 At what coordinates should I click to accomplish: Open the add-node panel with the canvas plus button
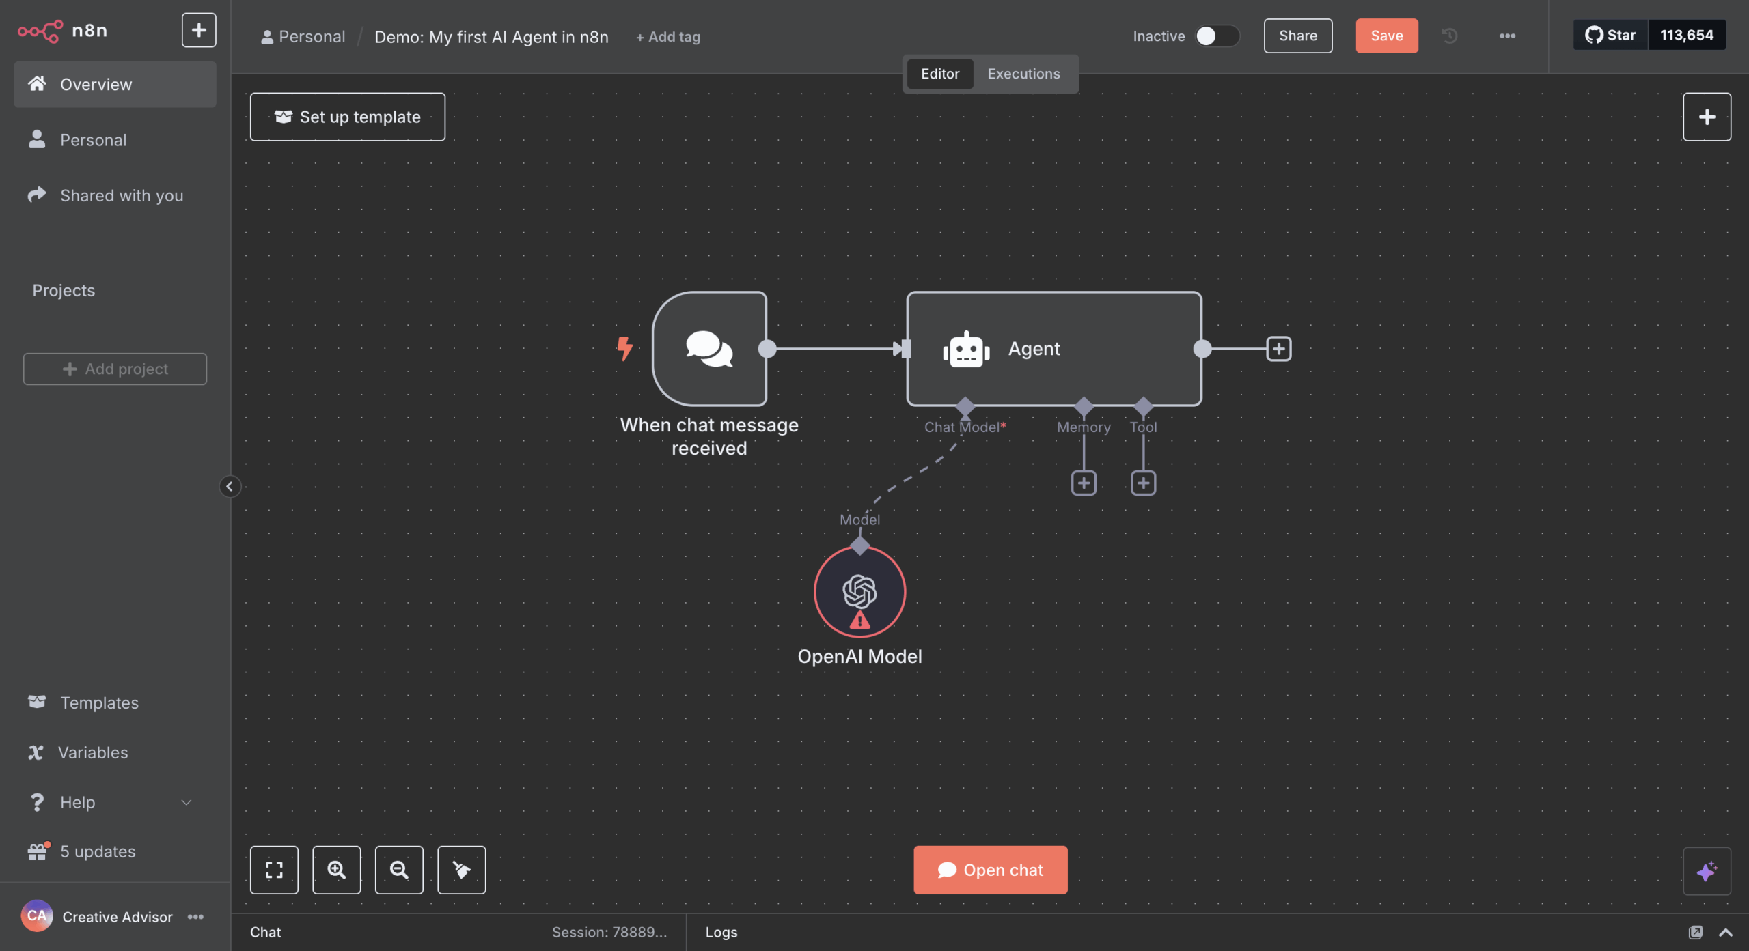tap(1707, 117)
